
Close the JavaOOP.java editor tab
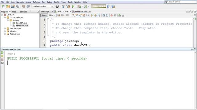(70, 12)
